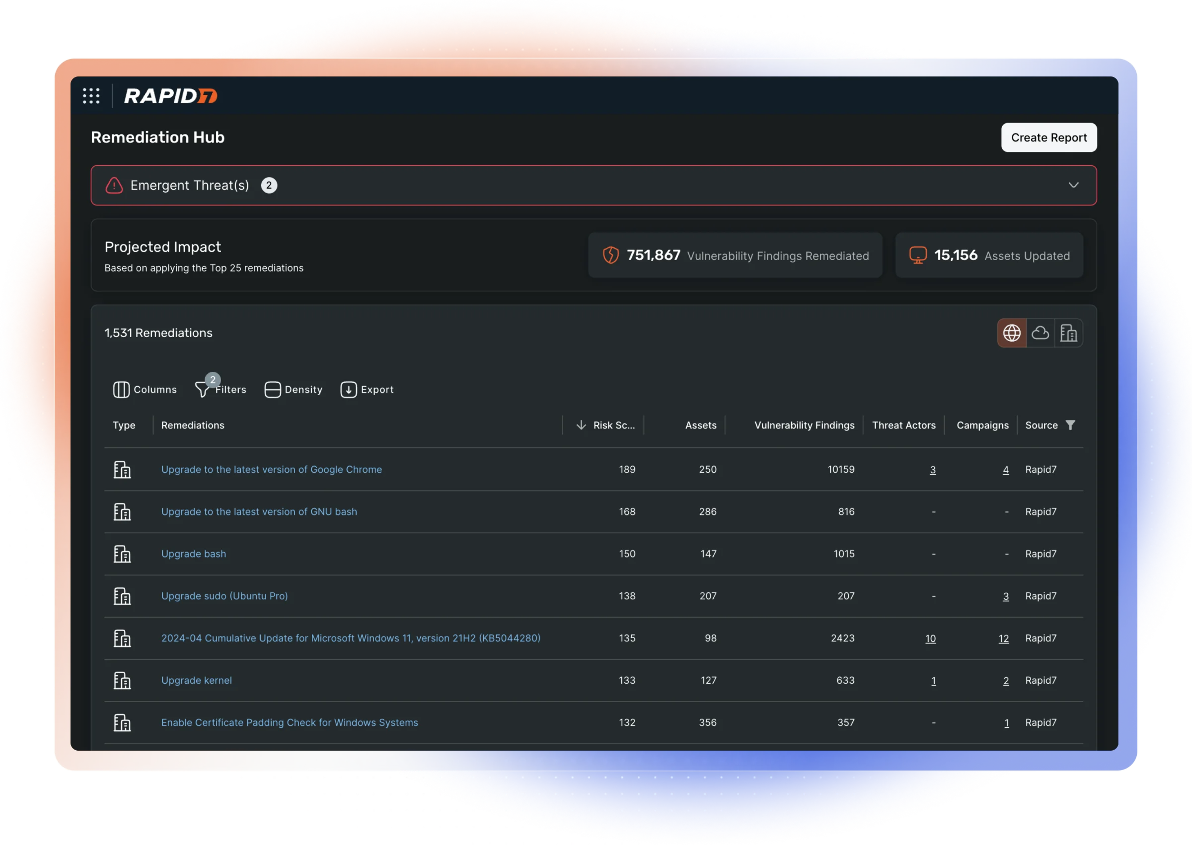
Task: Open the KB5044280 Windows 11 cumulative update link
Action: (x=351, y=638)
